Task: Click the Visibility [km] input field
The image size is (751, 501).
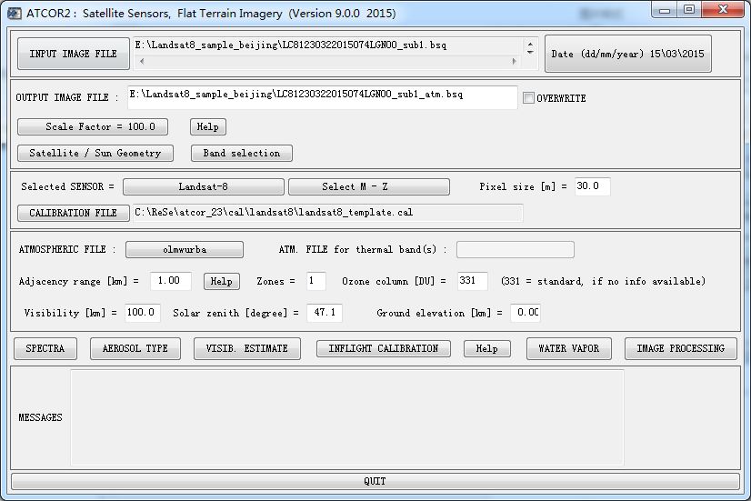Action: click(143, 313)
